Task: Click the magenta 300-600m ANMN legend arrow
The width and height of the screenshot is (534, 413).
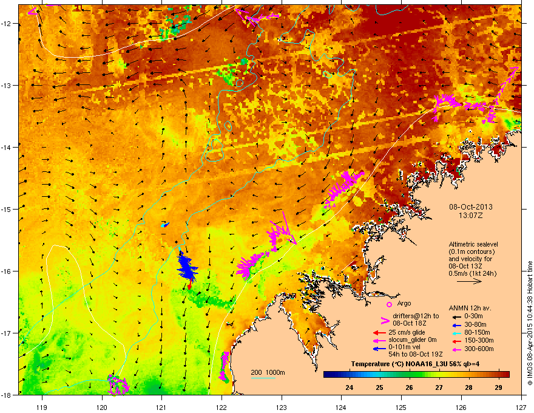Action: pyautogui.click(x=456, y=349)
